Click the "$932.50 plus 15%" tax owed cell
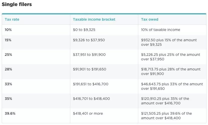The image size is (208, 125). click(169, 42)
